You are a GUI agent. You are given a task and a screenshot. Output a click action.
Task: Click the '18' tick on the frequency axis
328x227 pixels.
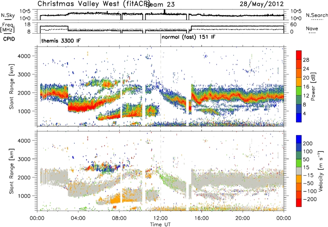coord(27,25)
